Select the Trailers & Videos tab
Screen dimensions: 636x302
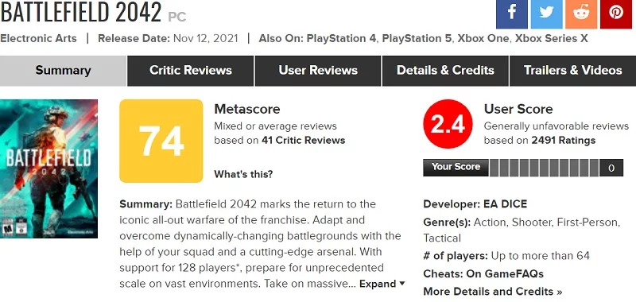[572, 71]
